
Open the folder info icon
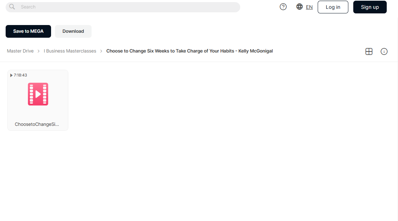click(x=384, y=51)
